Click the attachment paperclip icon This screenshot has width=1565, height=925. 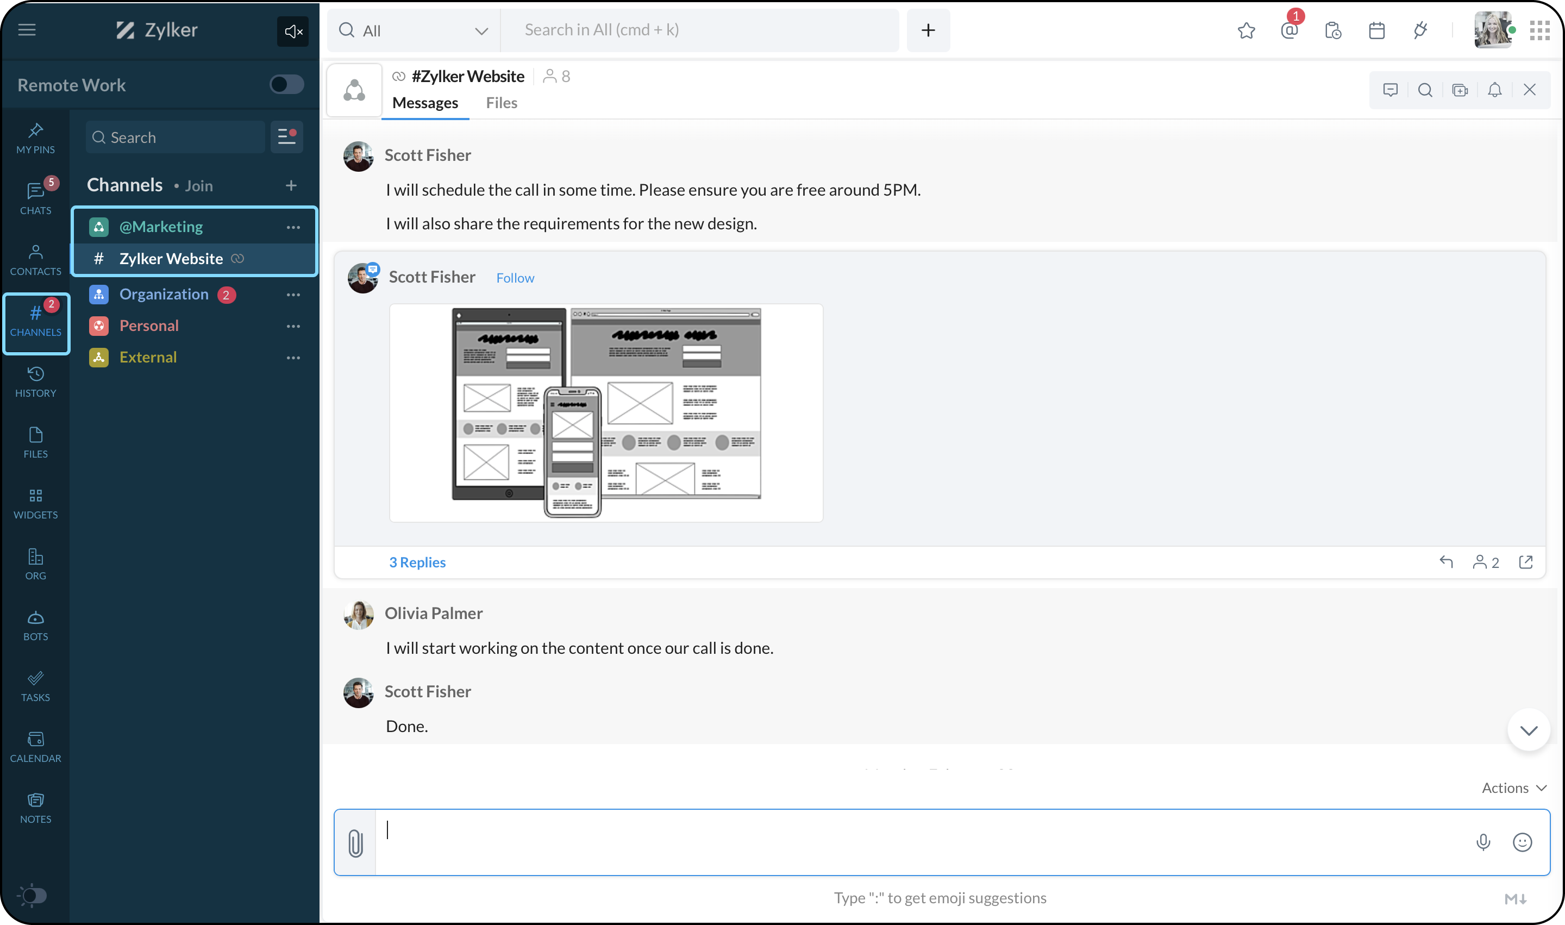click(x=355, y=843)
